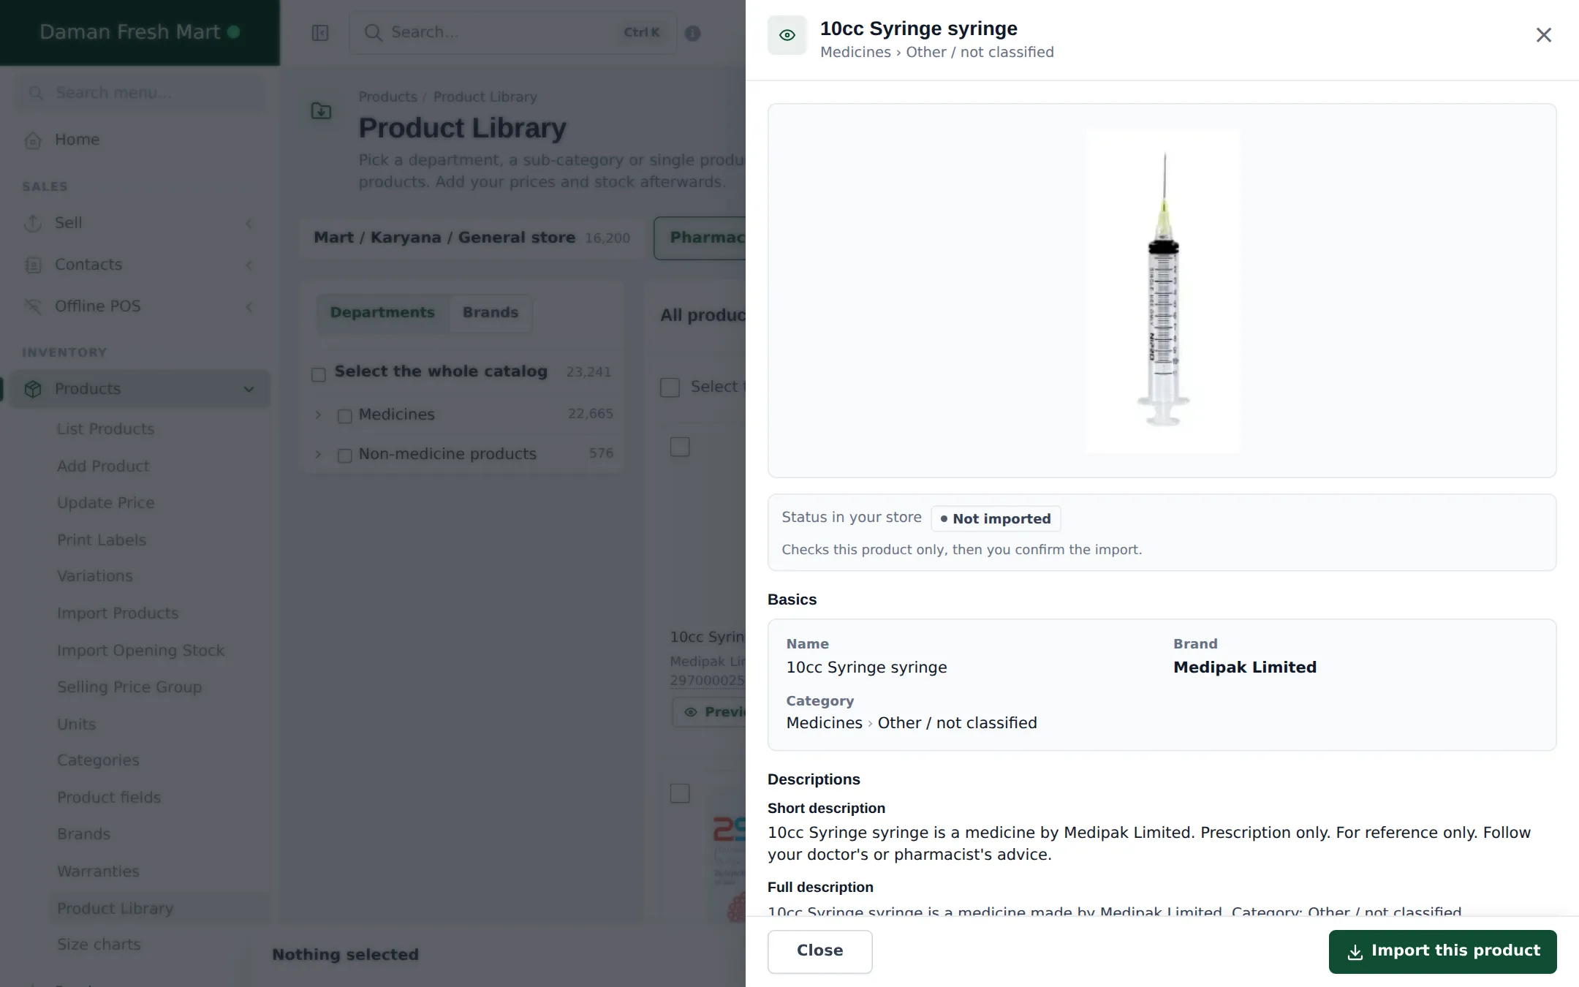Click the Close button in the footer
Viewport: 1579px width, 987px height.
click(x=819, y=951)
